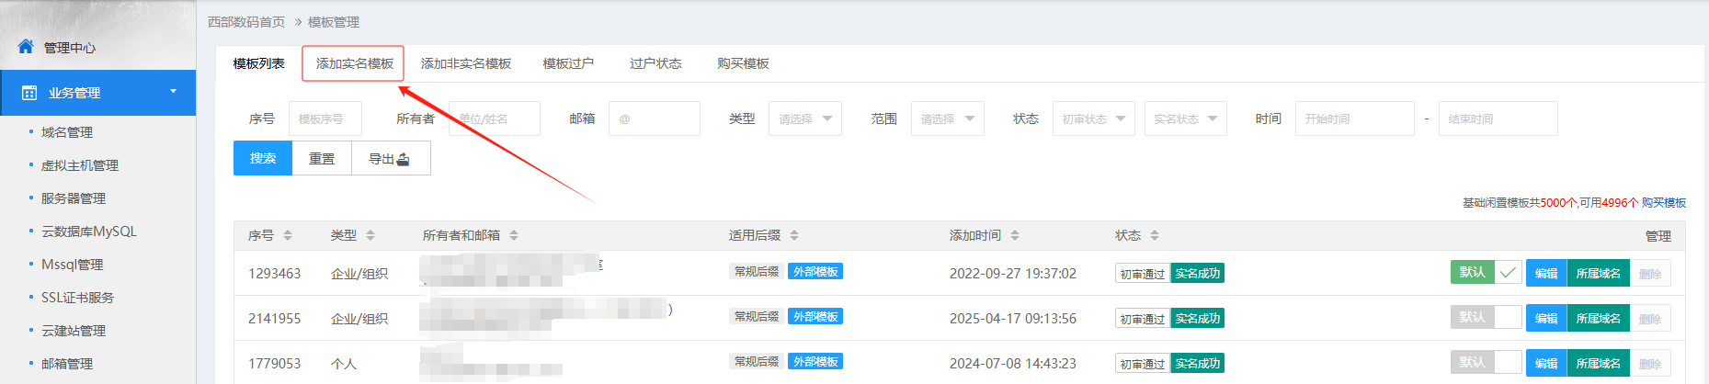This screenshot has width=1709, height=384.
Task: Open 服务器管理 in sidebar
Action: coord(74,198)
